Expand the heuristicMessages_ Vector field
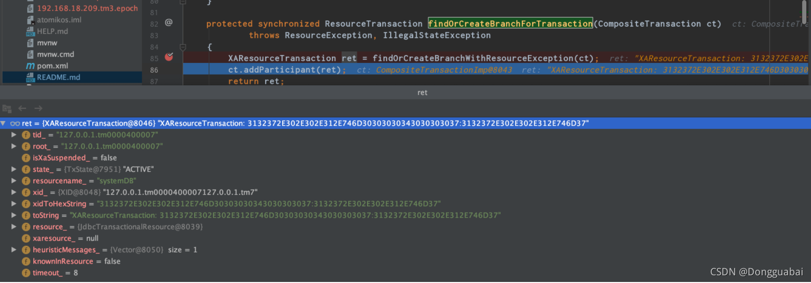This screenshot has width=811, height=283. (x=14, y=250)
